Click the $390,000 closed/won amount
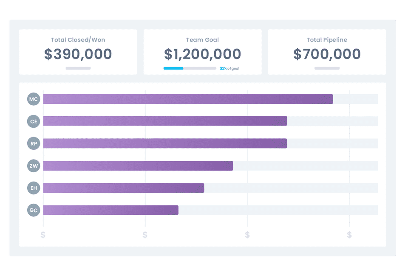The image size is (408, 272). [78, 54]
